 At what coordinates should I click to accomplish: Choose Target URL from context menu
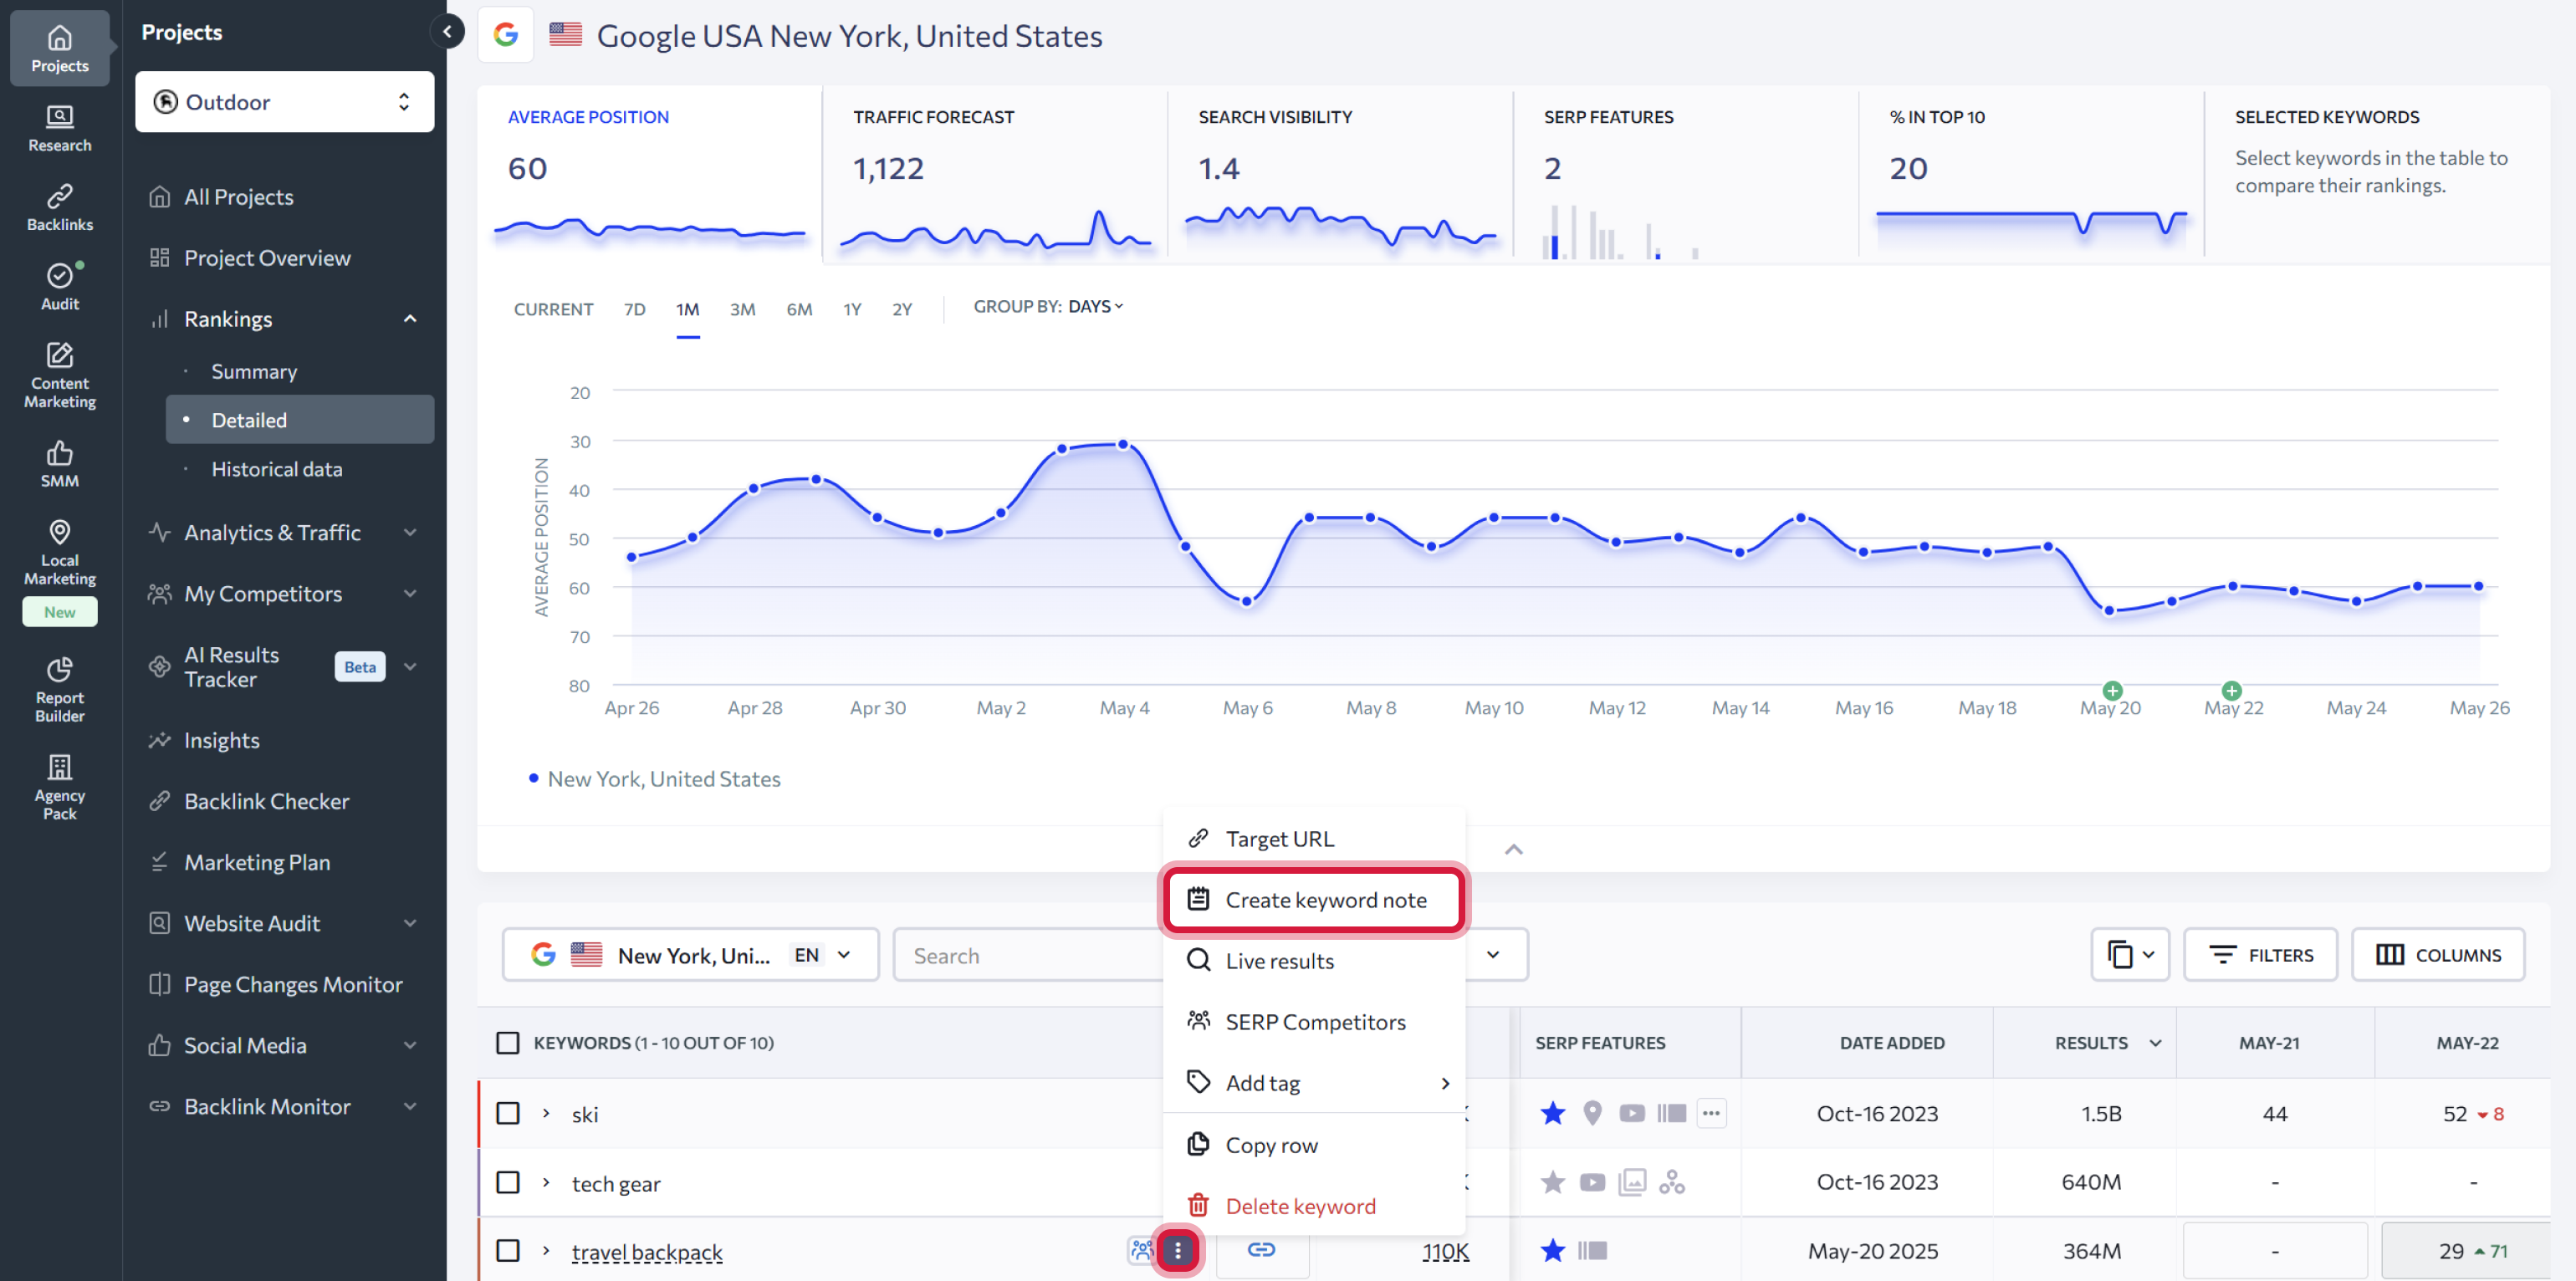tap(1314, 838)
